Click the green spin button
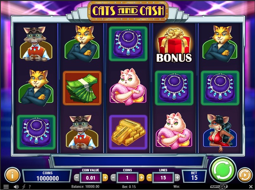The height and width of the screenshot is (190, 255). pos(223,170)
